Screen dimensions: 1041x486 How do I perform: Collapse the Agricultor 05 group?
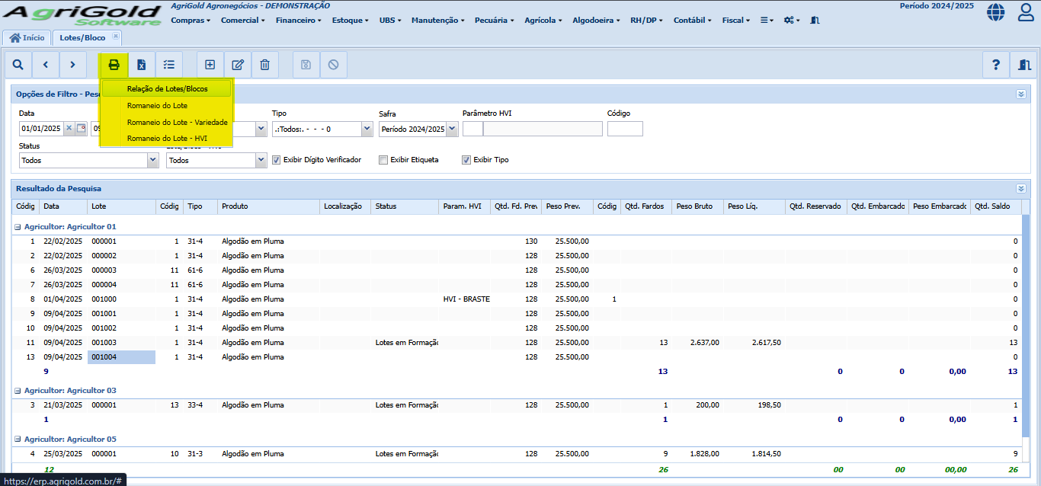coord(18,440)
